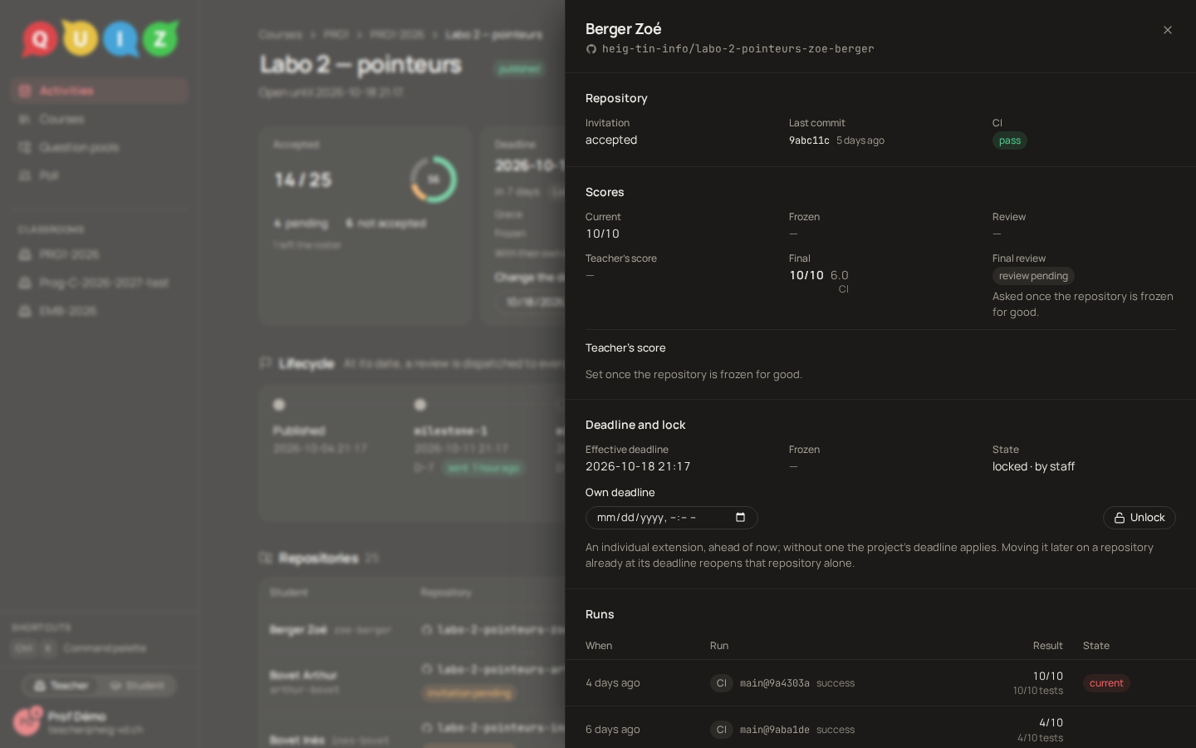Viewport: 1196px width, 748px height.
Task: Open the calendar picker in Own deadline
Action: pyautogui.click(x=740, y=518)
